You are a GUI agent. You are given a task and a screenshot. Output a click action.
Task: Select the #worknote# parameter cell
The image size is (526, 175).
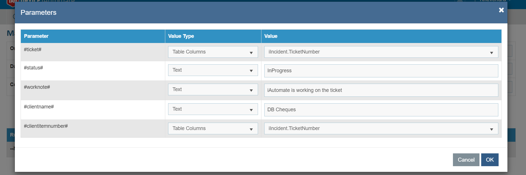[x=37, y=87]
